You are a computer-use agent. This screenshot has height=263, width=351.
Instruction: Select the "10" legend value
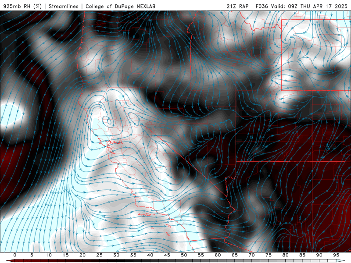pos(49,255)
